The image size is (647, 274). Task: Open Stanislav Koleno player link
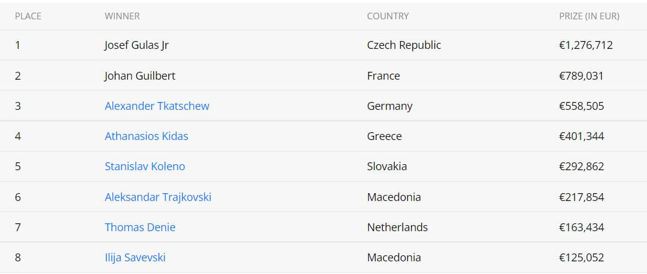pyautogui.click(x=145, y=167)
